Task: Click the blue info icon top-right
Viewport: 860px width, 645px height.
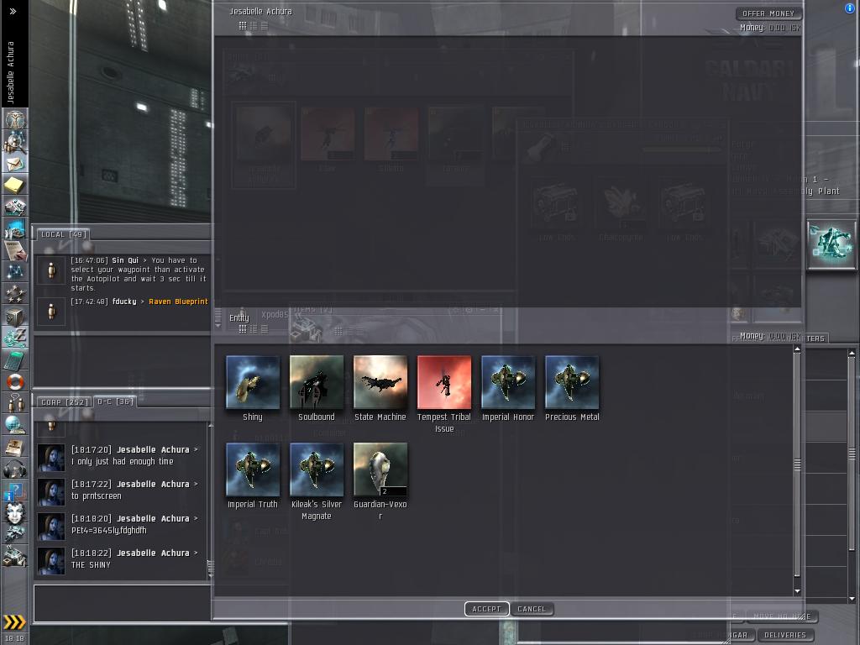Action: click(x=850, y=8)
